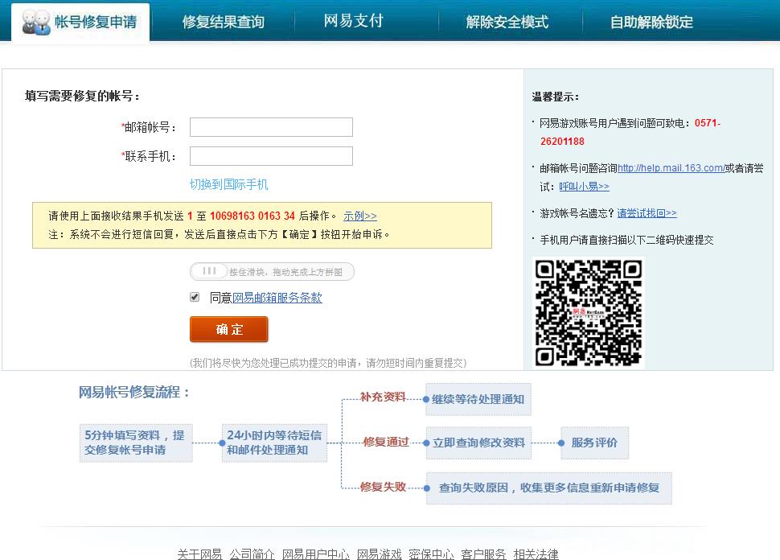The image size is (780, 560).
Task: Click the 立即查询修改资料 link
Action: click(x=478, y=443)
